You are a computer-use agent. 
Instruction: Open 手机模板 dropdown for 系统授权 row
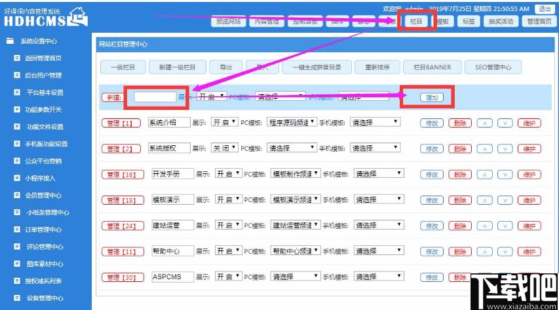[x=375, y=148]
